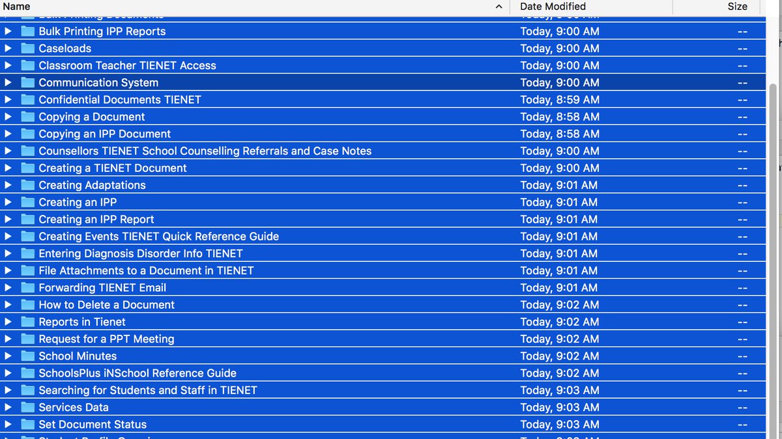The width and height of the screenshot is (782, 439).
Task: Click the Request for a PPT Meeting folder icon
Action: (27, 339)
